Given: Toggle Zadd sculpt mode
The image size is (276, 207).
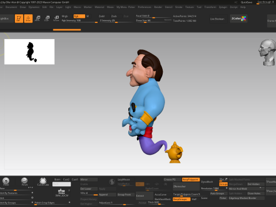Looking at the screenshot, I should click(x=102, y=16).
